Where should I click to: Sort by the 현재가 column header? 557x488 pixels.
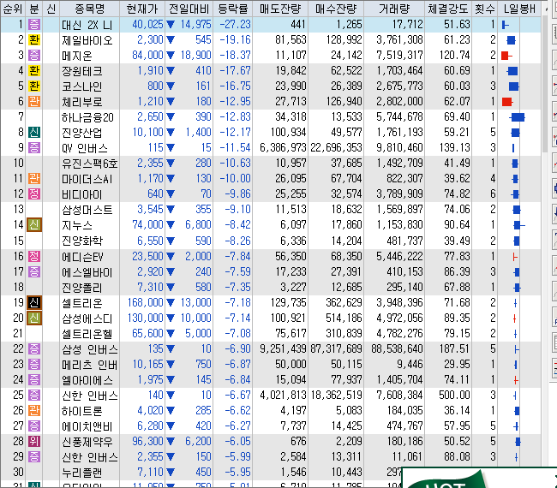pyautogui.click(x=142, y=9)
